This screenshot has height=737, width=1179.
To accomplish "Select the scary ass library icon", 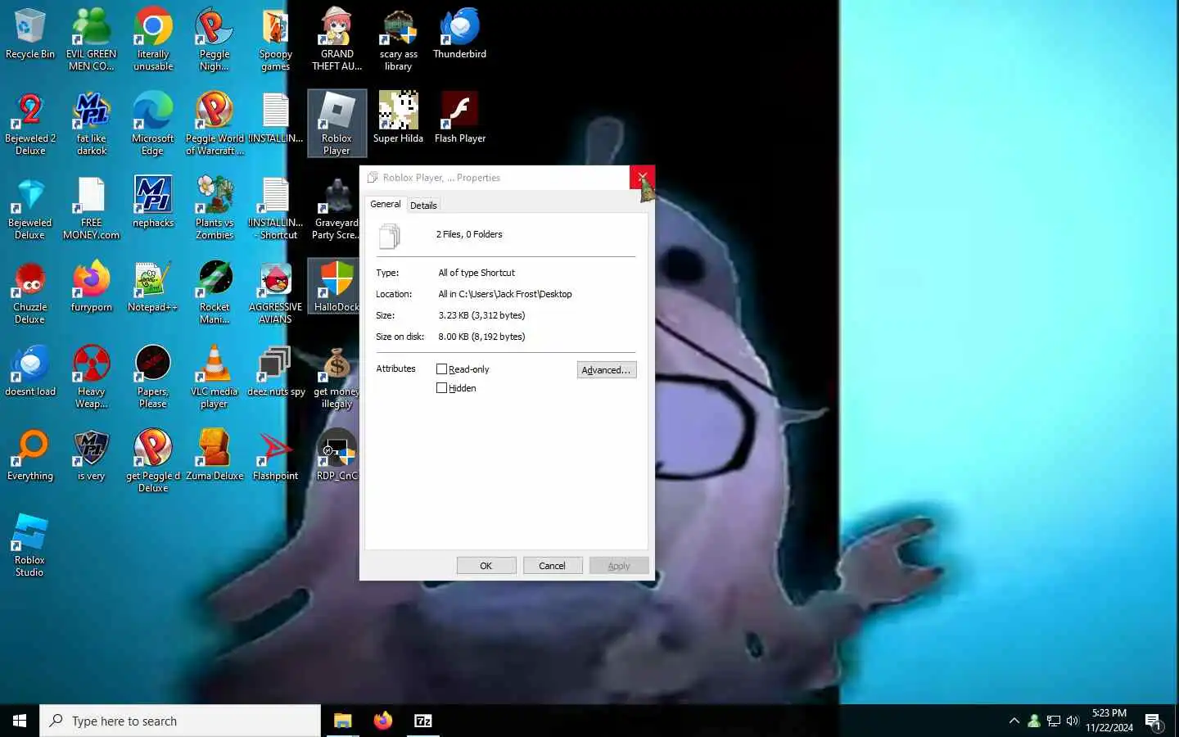I will point(398,39).
